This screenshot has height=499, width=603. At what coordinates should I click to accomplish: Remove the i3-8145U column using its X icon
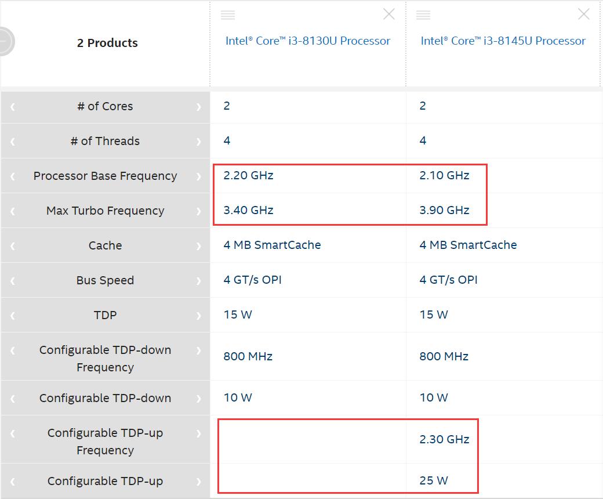pos(583,14)
